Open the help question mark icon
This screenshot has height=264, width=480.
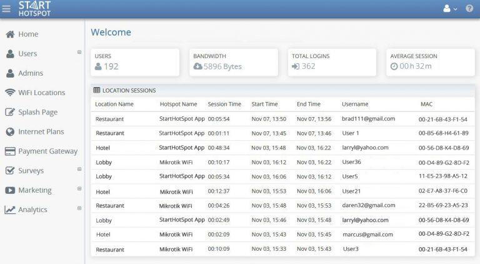469,9
